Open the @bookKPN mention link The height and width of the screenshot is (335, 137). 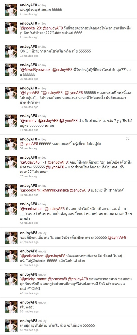pyautogui.click(x=31, y=190)
